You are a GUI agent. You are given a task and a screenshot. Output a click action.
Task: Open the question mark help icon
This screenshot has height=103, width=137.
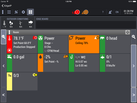pyautogui.click(x=103, y=12)
